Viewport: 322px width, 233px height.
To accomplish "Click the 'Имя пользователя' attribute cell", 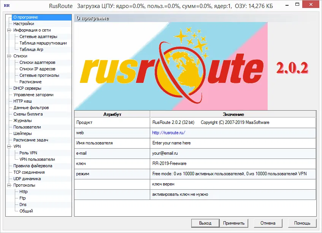I will coord(112,143).
